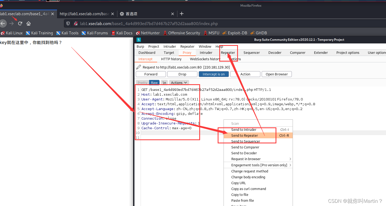Click the Drop button

pos(182,74)
